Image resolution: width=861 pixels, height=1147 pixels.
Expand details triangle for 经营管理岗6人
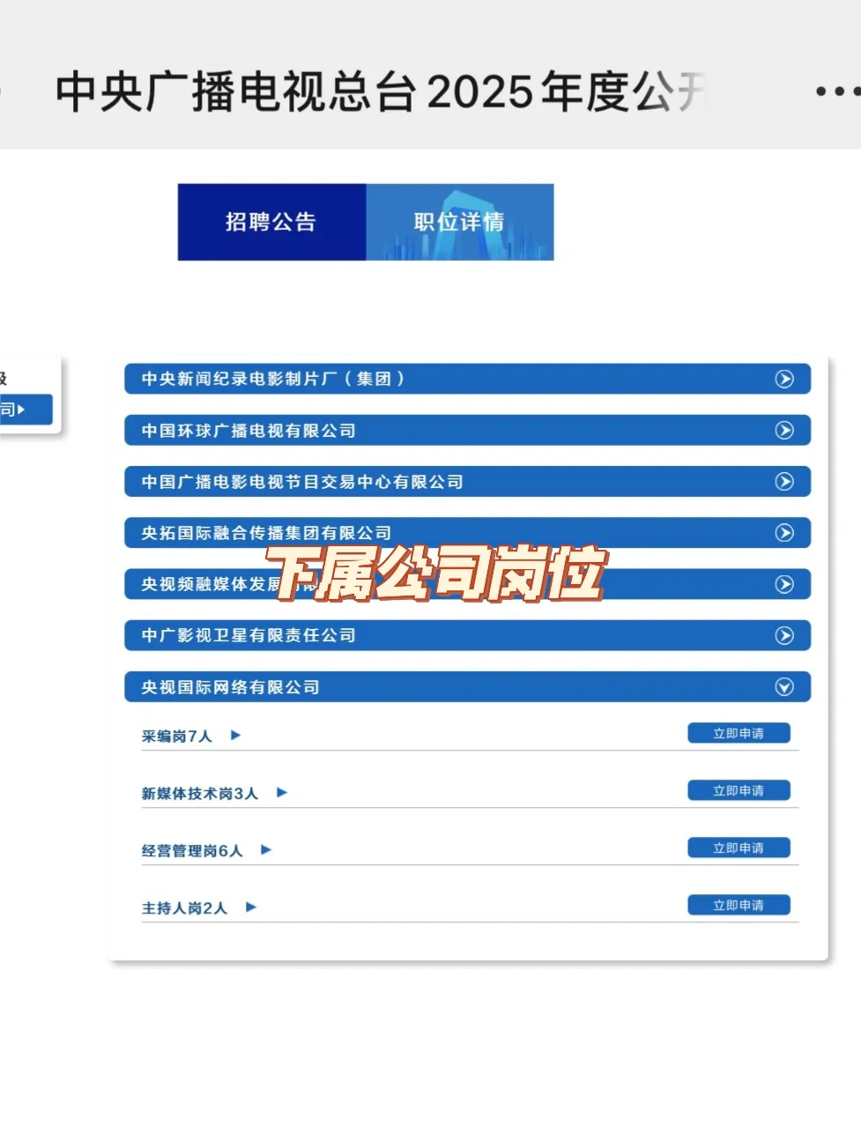266,849
